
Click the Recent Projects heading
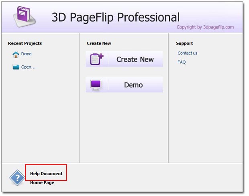[x=25, y=43]
